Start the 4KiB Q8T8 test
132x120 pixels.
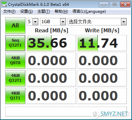(x=15, y=61)
